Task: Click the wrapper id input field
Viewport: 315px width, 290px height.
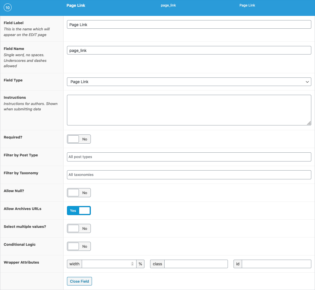Action: [276, 264]
